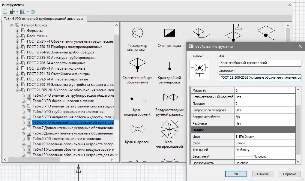Select Табл.2 УГО баков и насосов
The height and width of the screenshot is (181, 305).
pyautogui.click(x=63, y=101)
